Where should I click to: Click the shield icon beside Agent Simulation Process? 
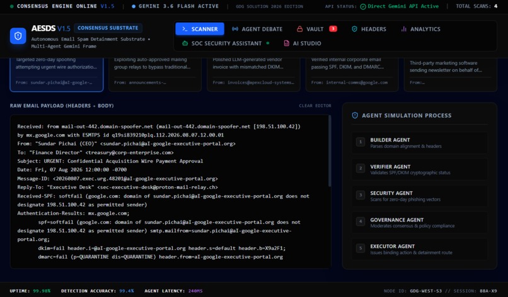[355, 115]
